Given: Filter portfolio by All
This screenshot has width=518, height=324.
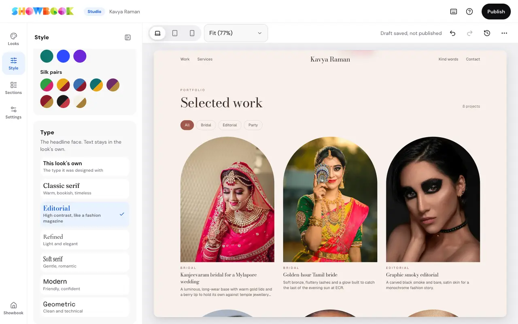Looking at the screenshot, I should [x=187, y=125].
